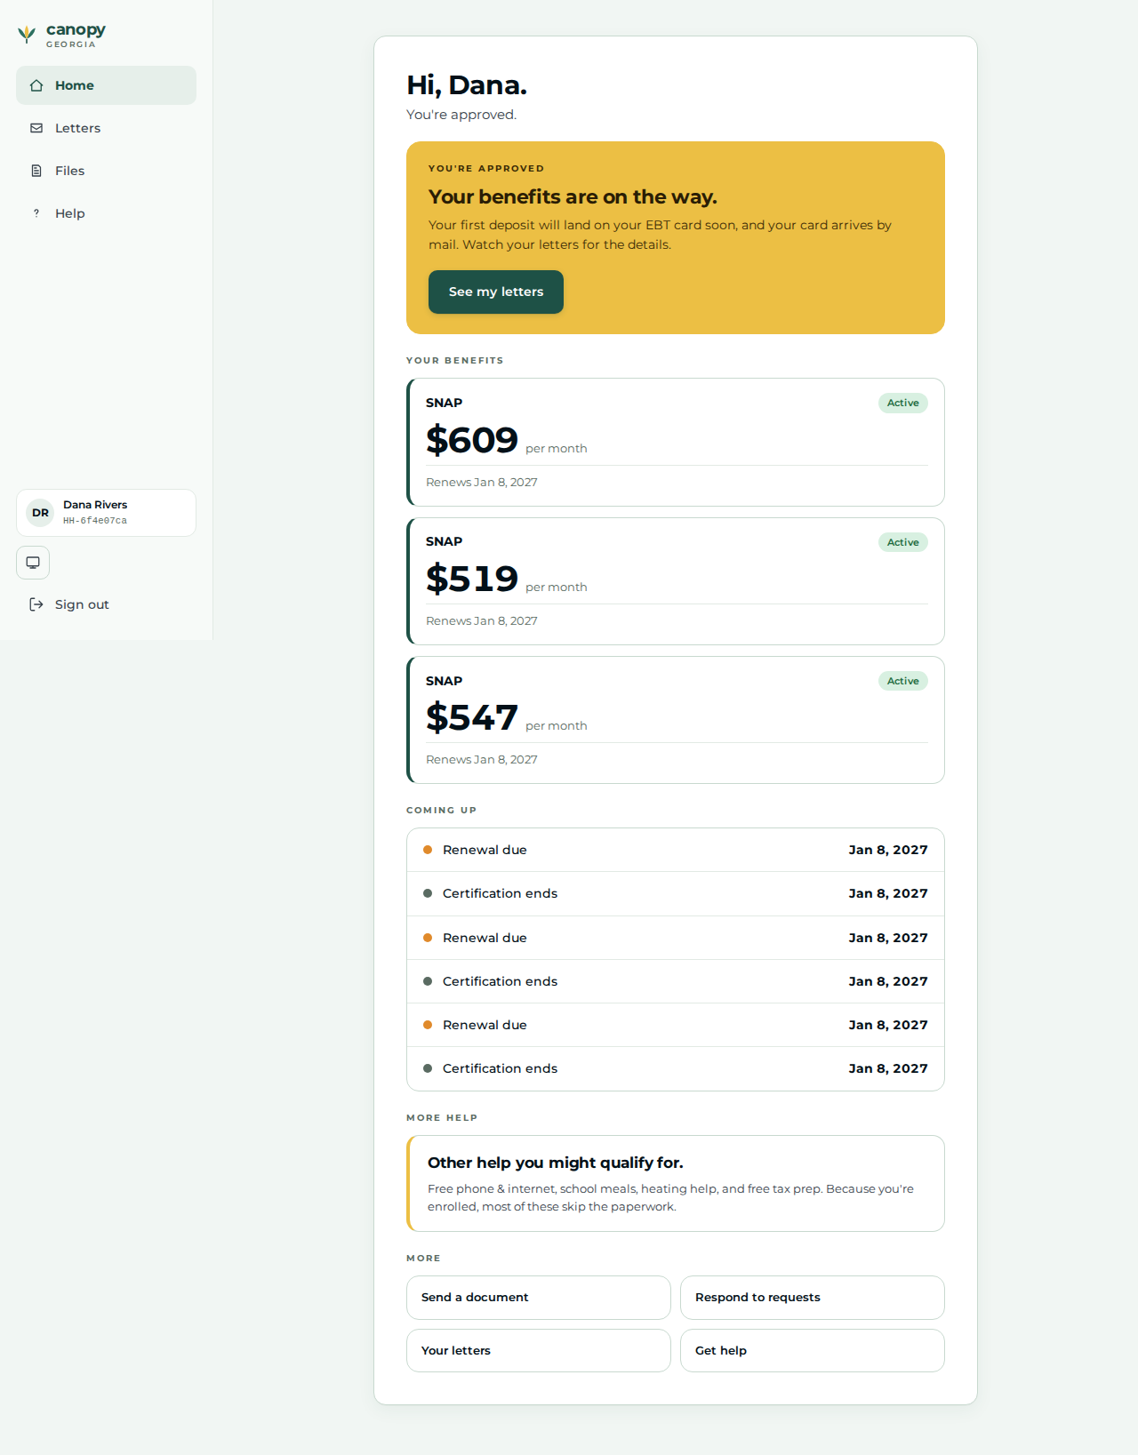1138x1455 pixels.
Task: Click the Help question mark icon
Action: 36,213
